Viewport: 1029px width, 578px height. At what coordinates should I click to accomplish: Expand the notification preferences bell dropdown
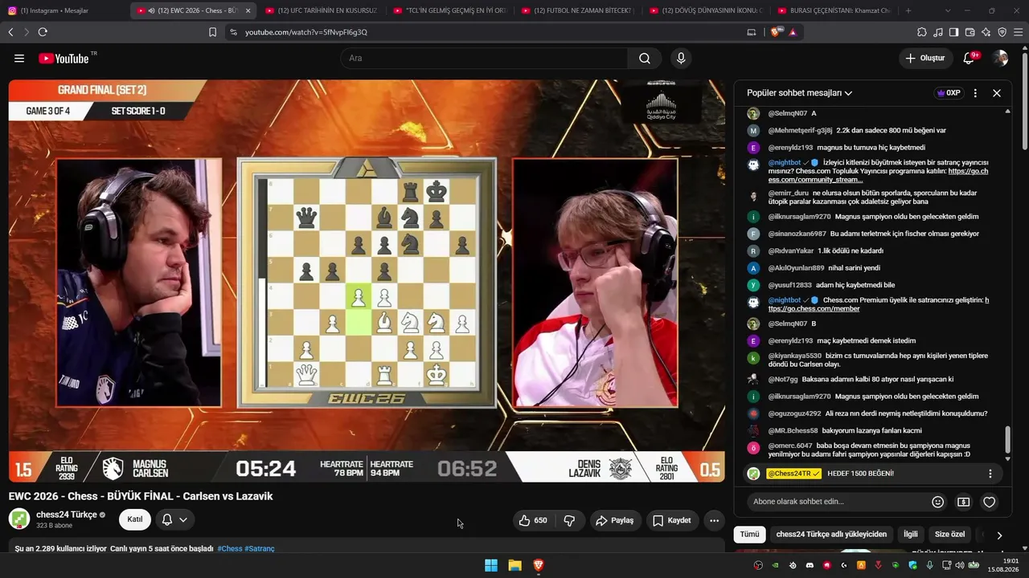(x=174, y=519)
